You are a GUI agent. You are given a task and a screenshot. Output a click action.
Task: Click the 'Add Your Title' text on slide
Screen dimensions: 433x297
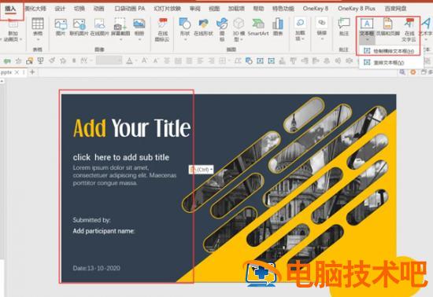point(131,128)
